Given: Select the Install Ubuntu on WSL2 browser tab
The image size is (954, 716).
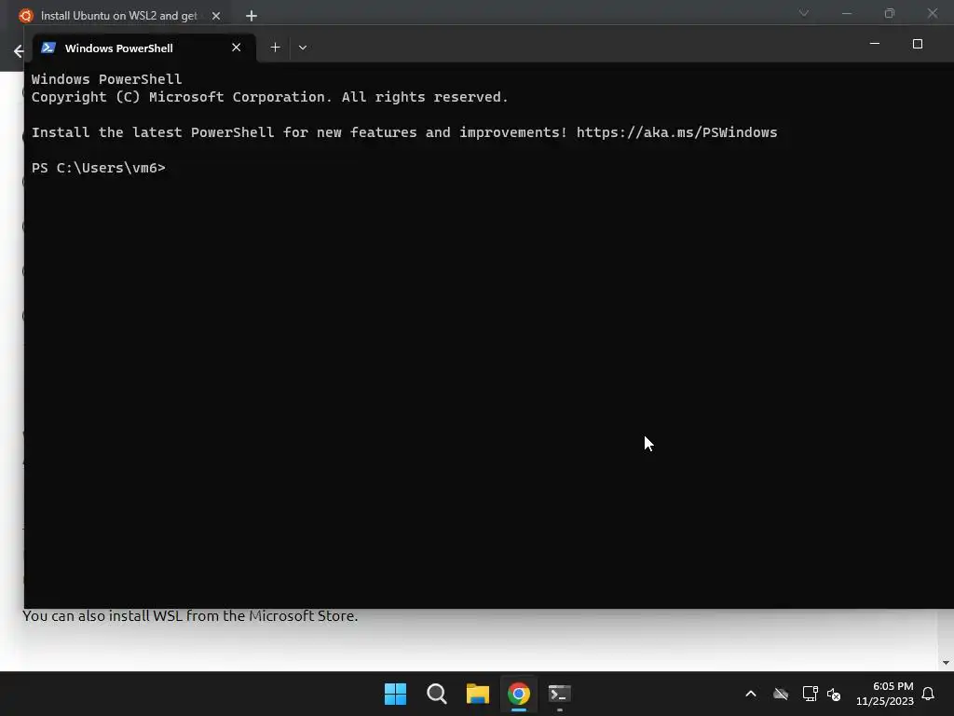Looking at the screenshot, I should coord(120,16).
